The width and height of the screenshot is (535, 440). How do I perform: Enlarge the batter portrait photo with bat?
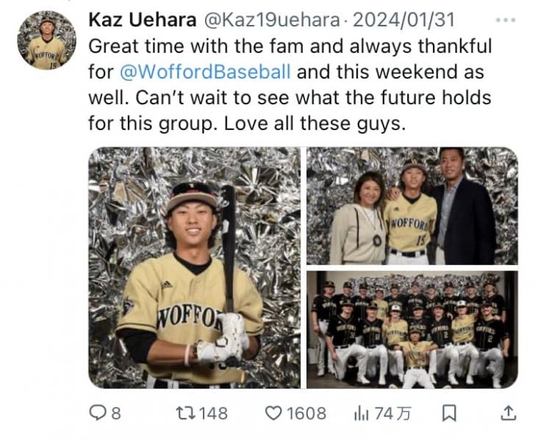194,267
